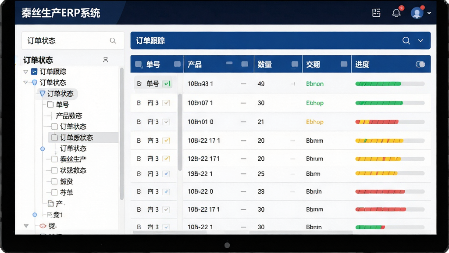The image size is (449, 253).
Task: Select 产品数态 tree item
Action: (69, 116)
